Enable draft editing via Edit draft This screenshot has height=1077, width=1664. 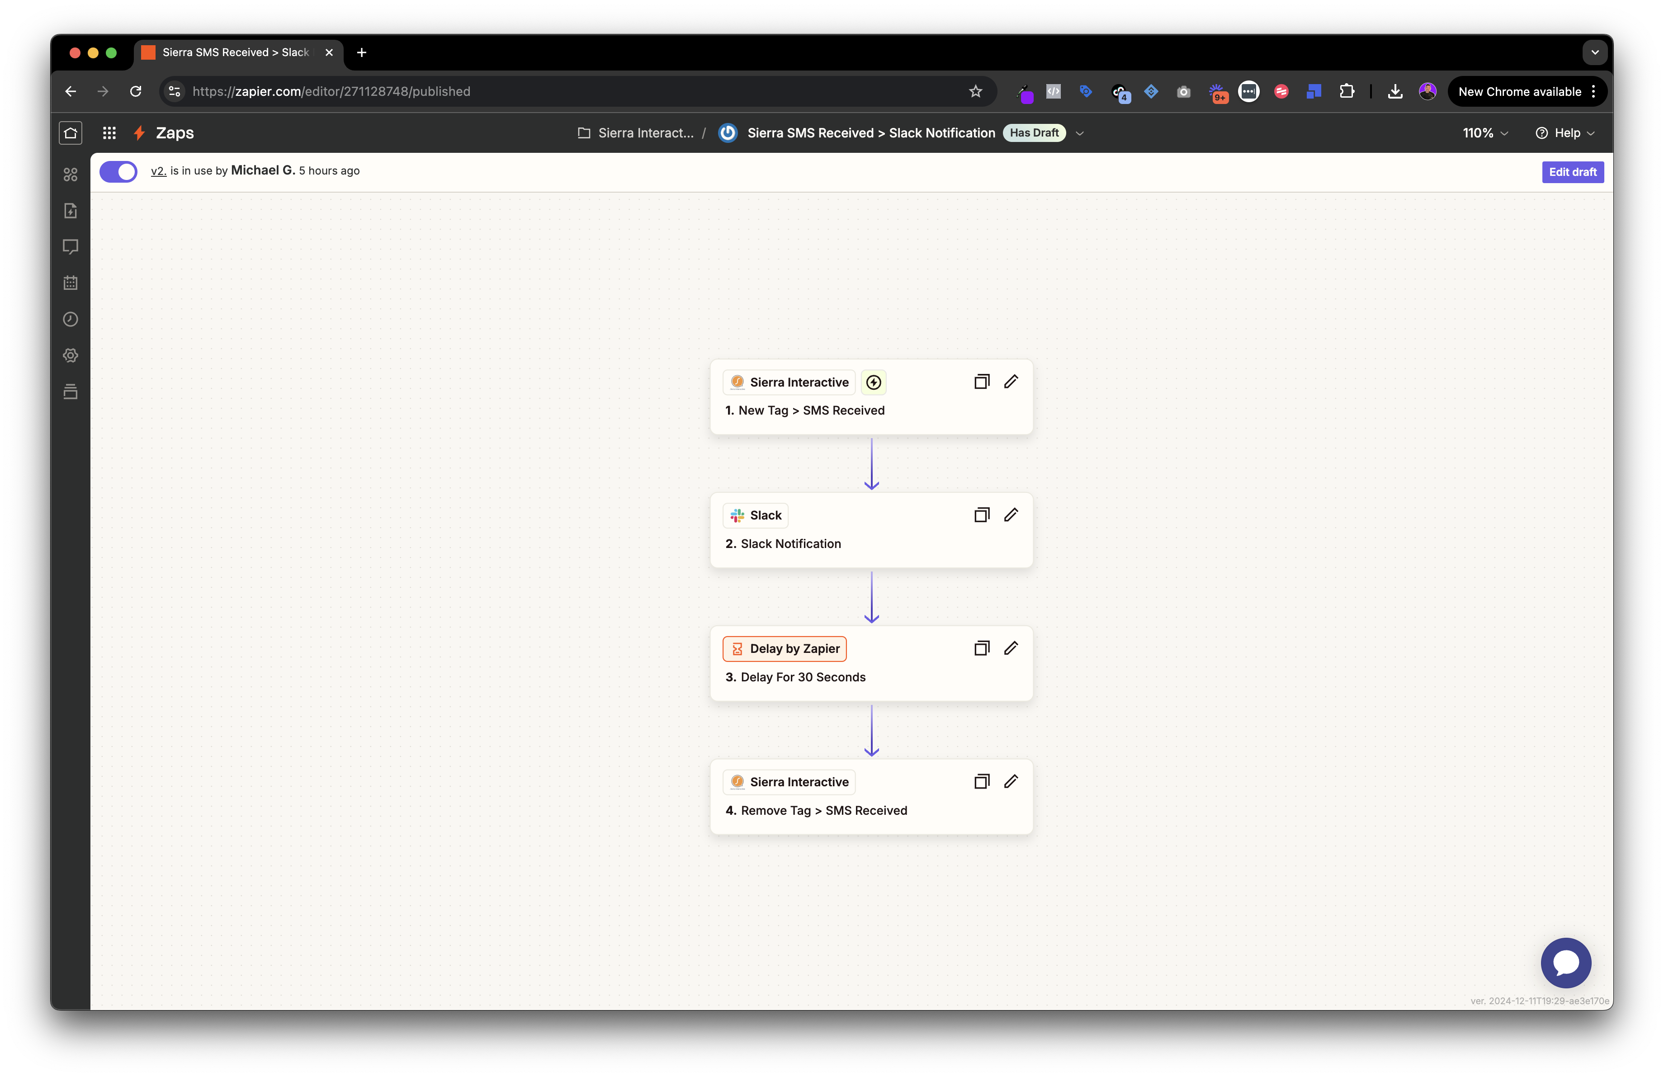pos(1573,171)
